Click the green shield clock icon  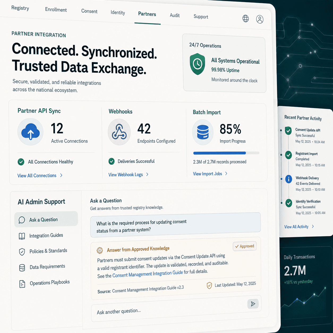(x=197, y=64)
